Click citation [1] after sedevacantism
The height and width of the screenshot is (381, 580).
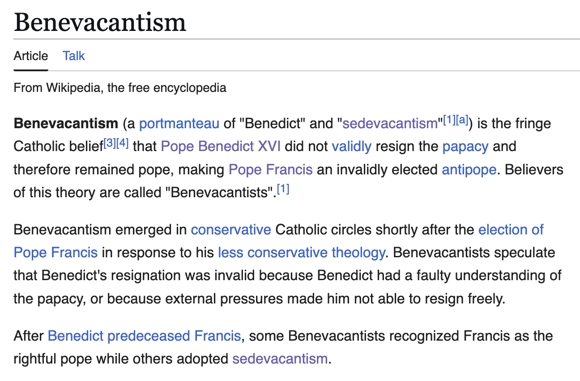449,121
